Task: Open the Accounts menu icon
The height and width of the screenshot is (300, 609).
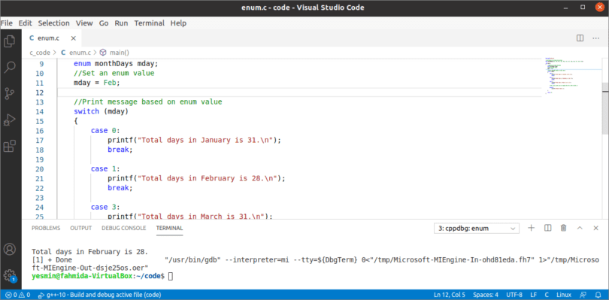Action: [9, 249]
